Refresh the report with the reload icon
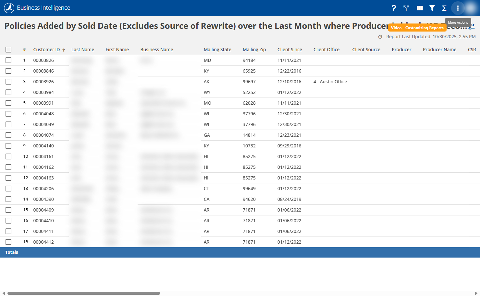The height and width of the screenshot is (300, 480). (380, 37)
